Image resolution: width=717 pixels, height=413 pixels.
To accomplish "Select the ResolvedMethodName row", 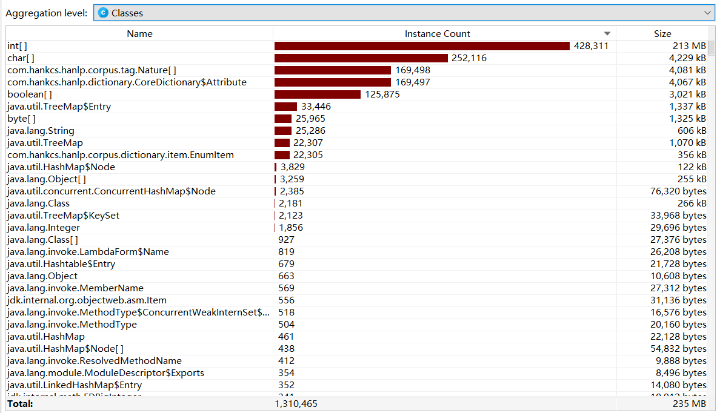I will point(357,360).
